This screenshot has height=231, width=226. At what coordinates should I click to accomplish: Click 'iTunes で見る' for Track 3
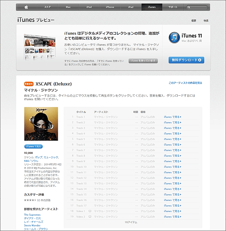point(172,128)
